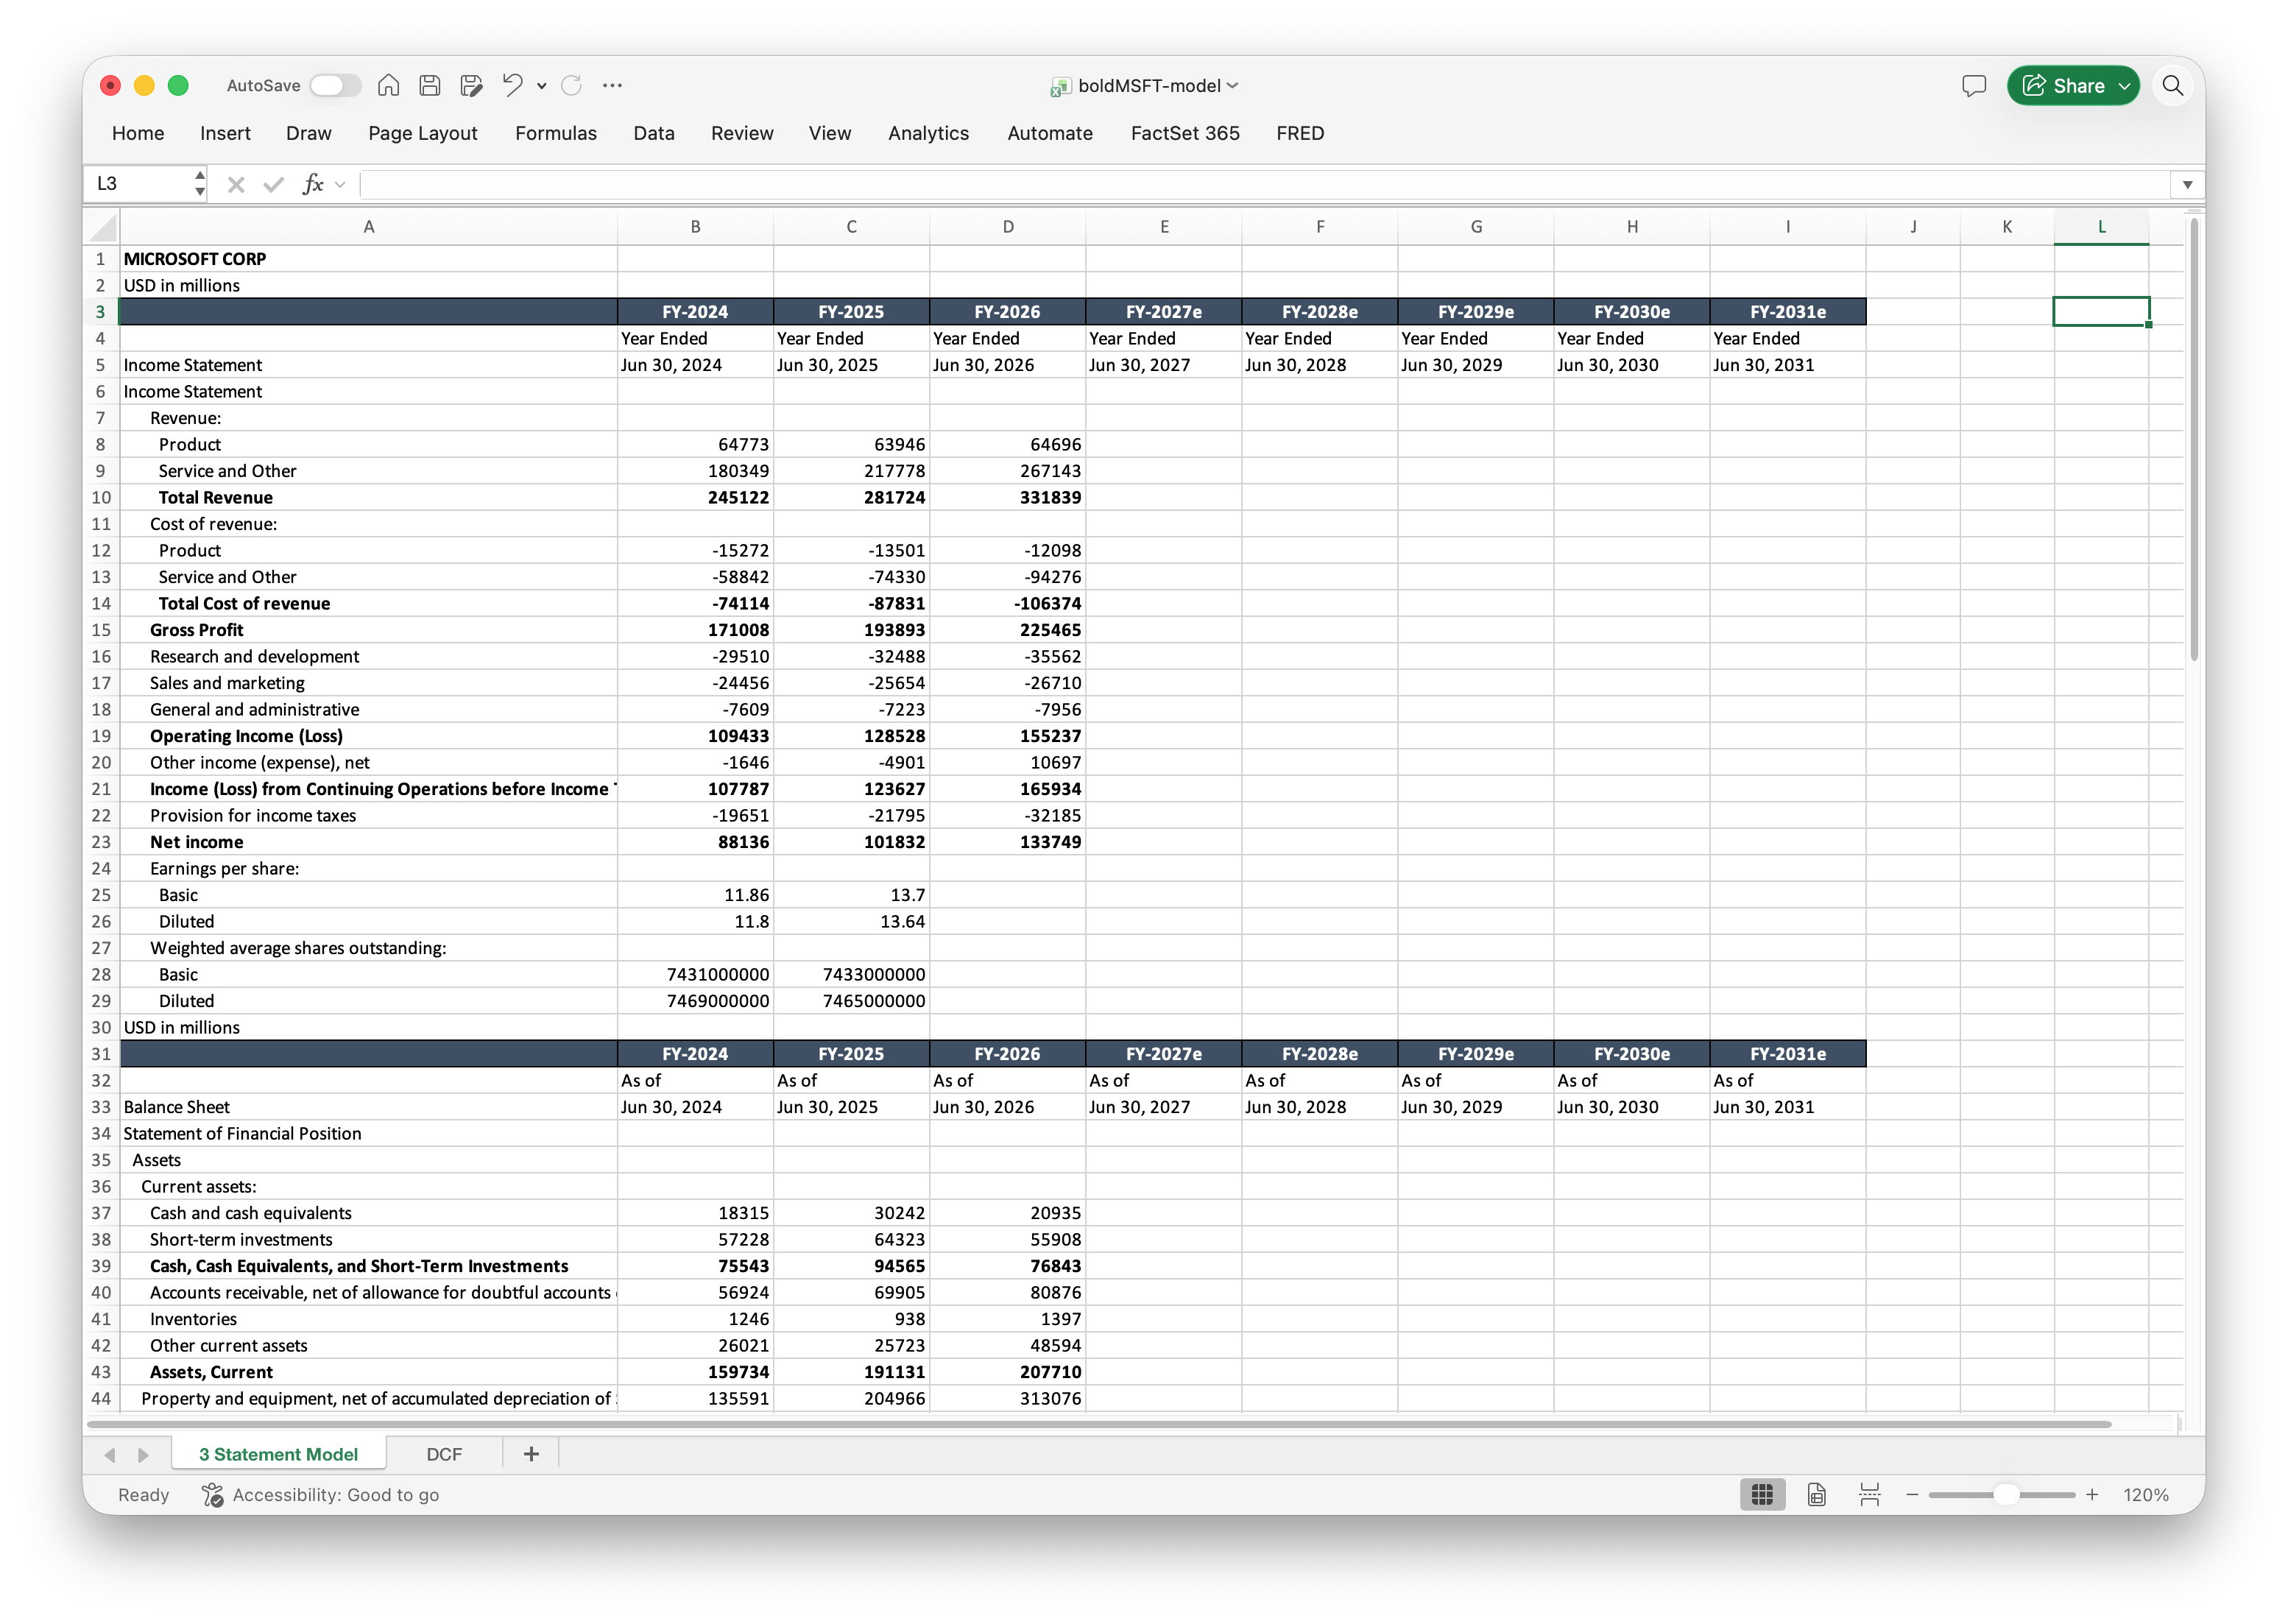
Task: Click the Search magnifier icon
Action: click(2172, 86)
